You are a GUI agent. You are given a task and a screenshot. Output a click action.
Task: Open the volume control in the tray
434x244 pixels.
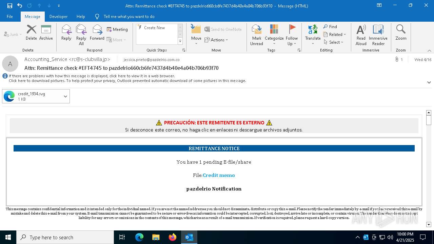pyautogui.click(x=390, y=237)
